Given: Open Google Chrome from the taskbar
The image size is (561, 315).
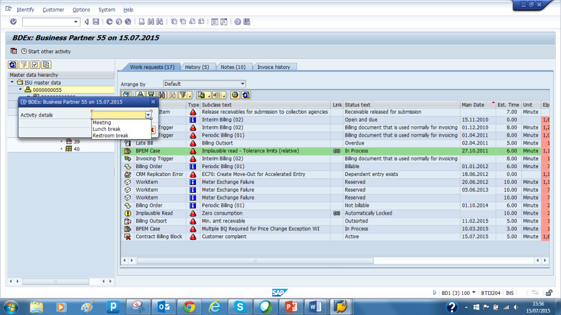Looking at the screenshot, I should pyautogui.click(x=189, y=307).
